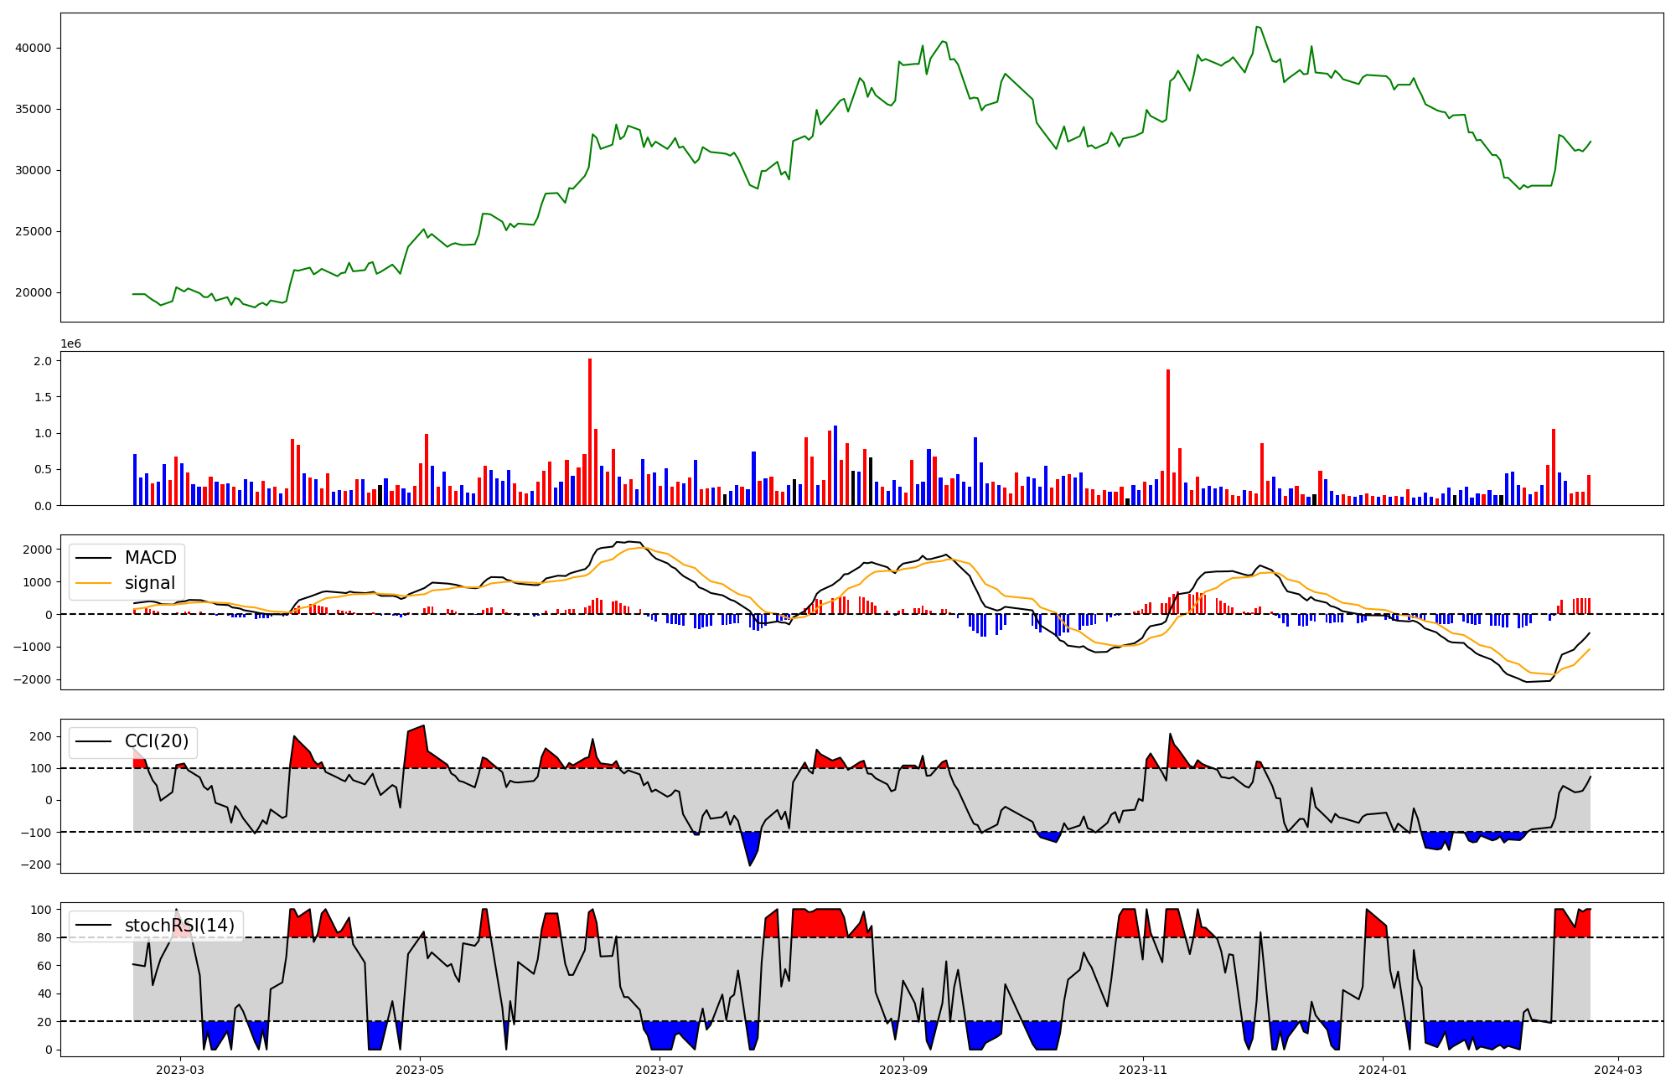The image size is (1676, 1089).
Task: Click the 20 tick on the stochRSI axis
Action: [x=44, y=1022]
